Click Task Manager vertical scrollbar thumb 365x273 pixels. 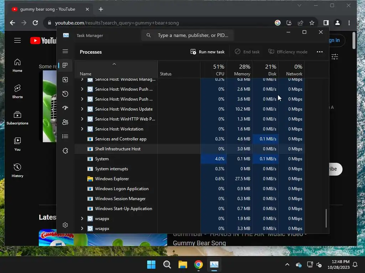(326, 218)
